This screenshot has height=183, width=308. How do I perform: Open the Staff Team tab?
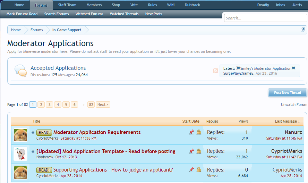67,5
